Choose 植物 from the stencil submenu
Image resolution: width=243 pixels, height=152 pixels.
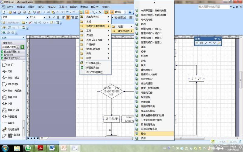coord(143,134)
